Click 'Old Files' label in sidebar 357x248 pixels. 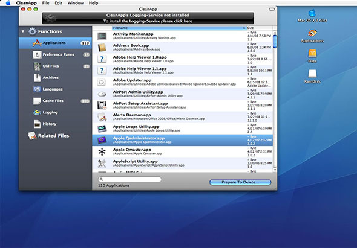51,66
